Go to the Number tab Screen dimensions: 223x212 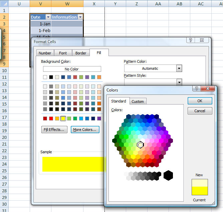tap(45, 53)
